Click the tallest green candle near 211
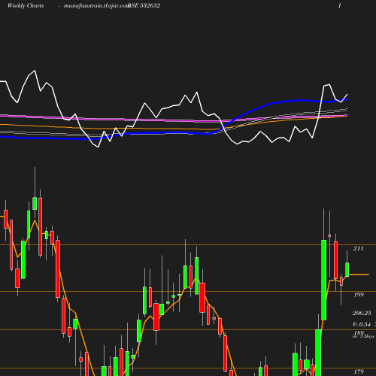This screenshot has width=376, height=376. (324, 280)
